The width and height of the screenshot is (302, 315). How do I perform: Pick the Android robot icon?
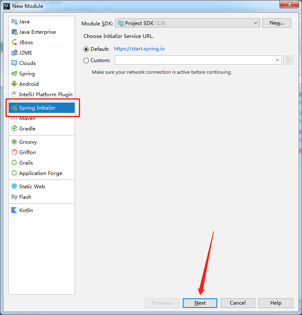point(14,84)
